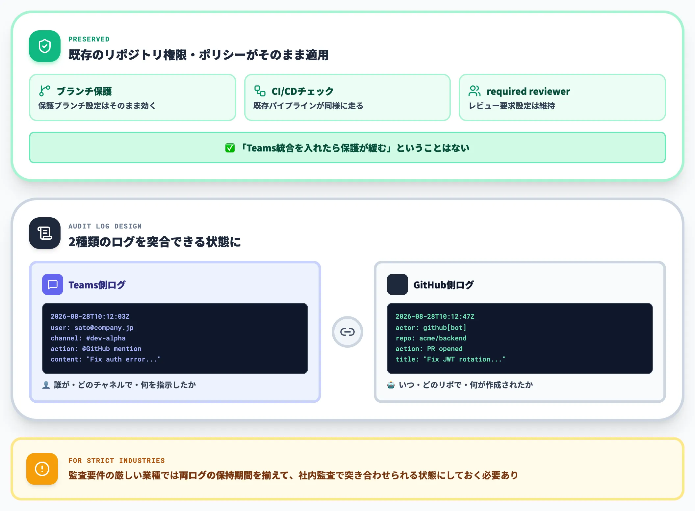Click the purple chat bubble icon for Teams
695x511 pixels.
coord(53,284)
